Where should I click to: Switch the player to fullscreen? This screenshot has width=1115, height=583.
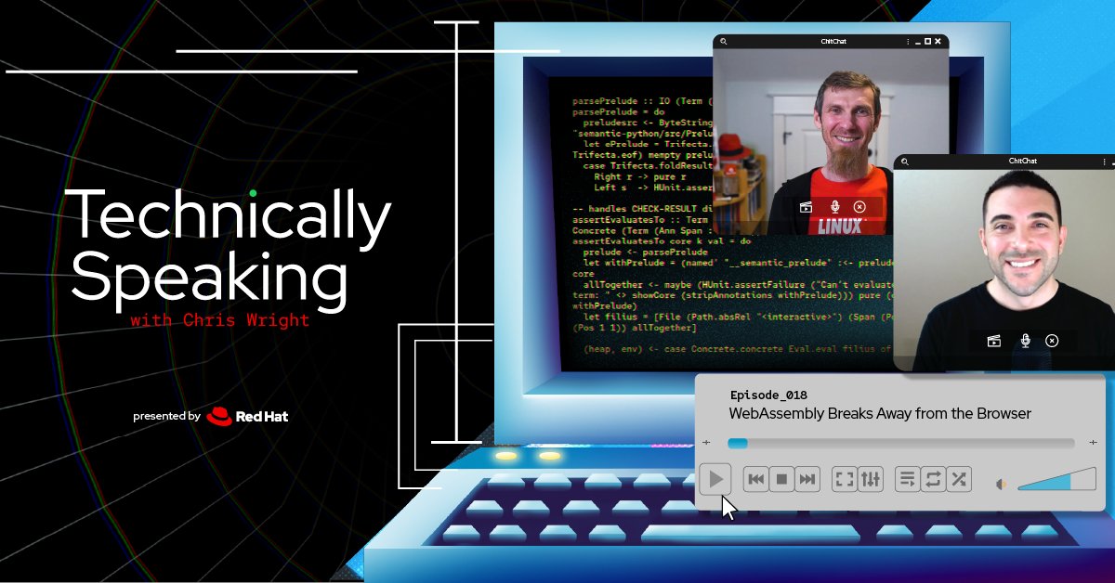point(845,479)
